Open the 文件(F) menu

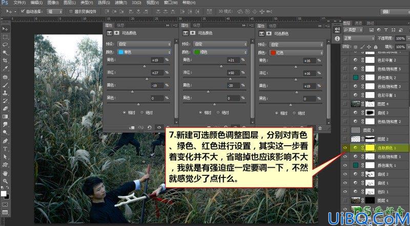[19, 3]
